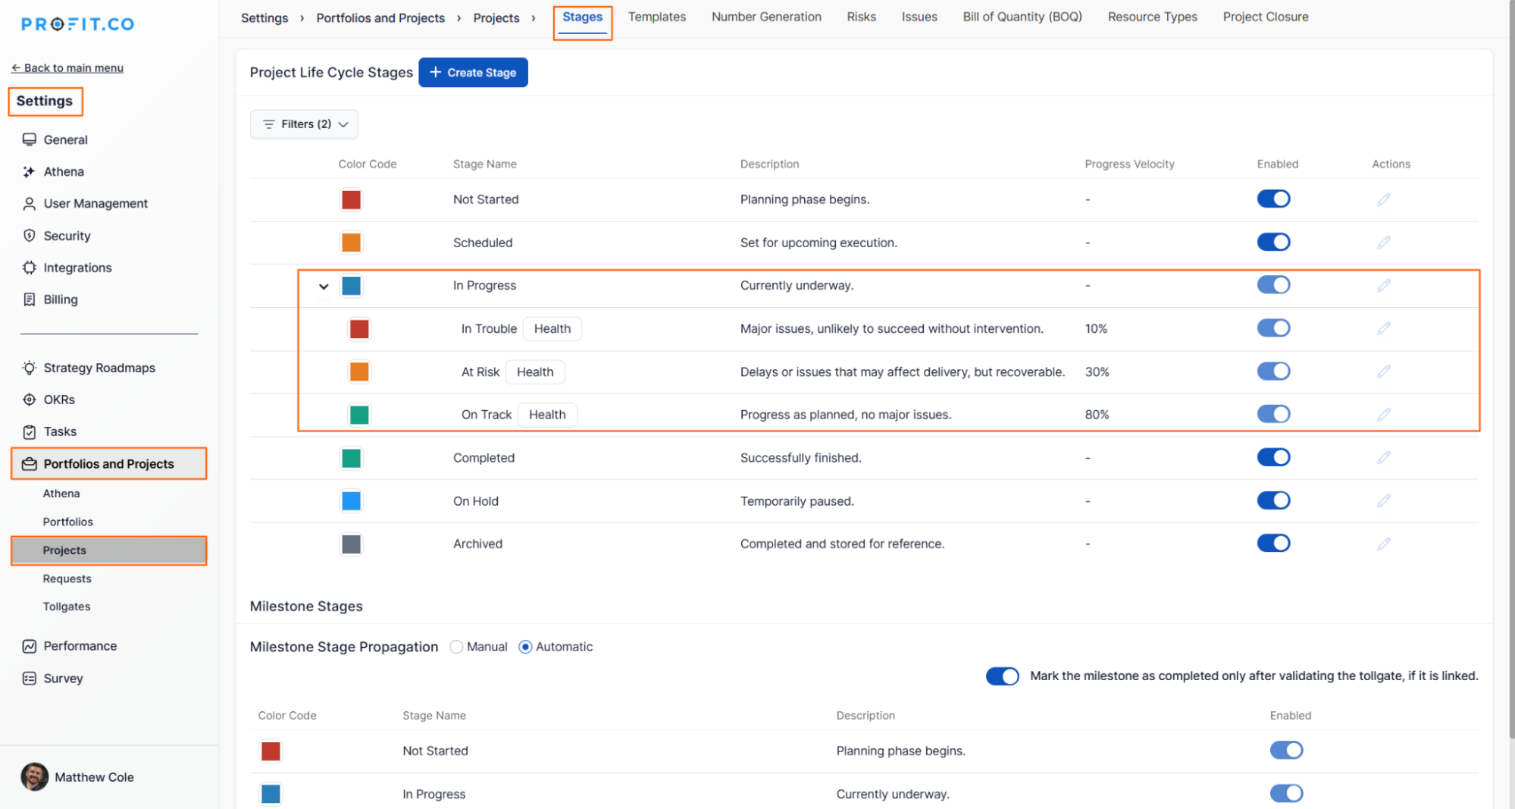The image size is (1515, 809).
Task: Click the Security shield icon
Action: pos(29,236)
